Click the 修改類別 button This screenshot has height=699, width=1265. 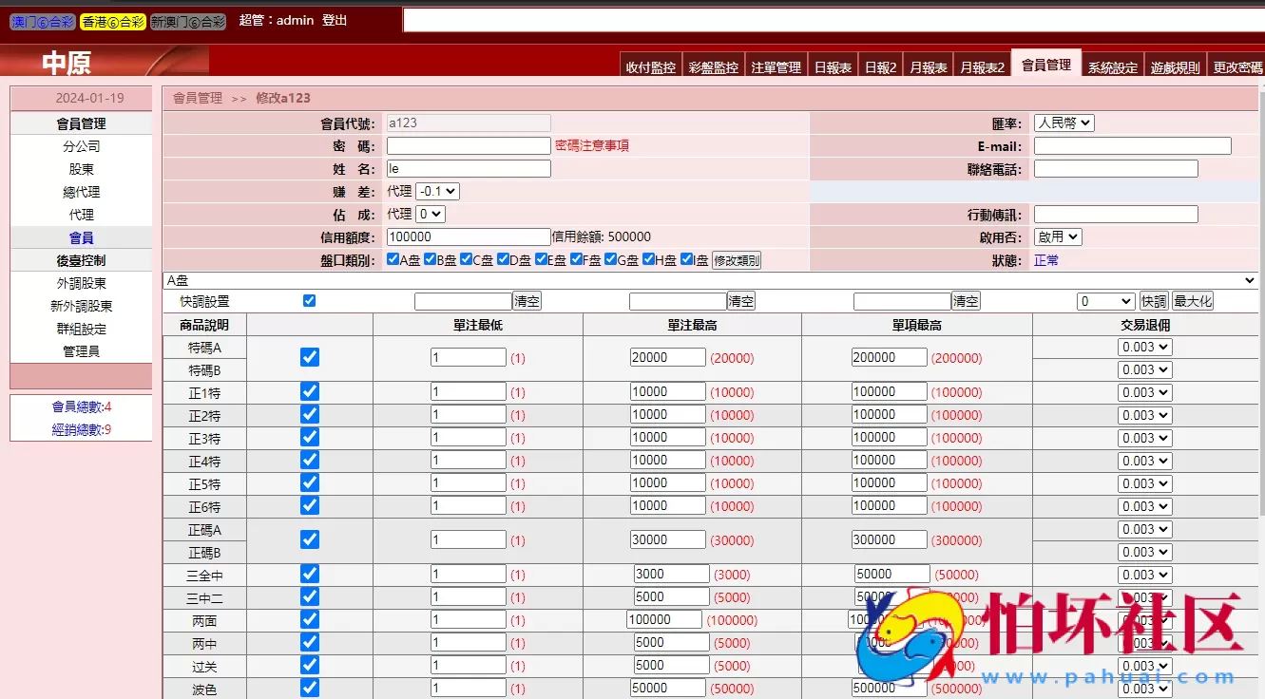tap(738, 259)
